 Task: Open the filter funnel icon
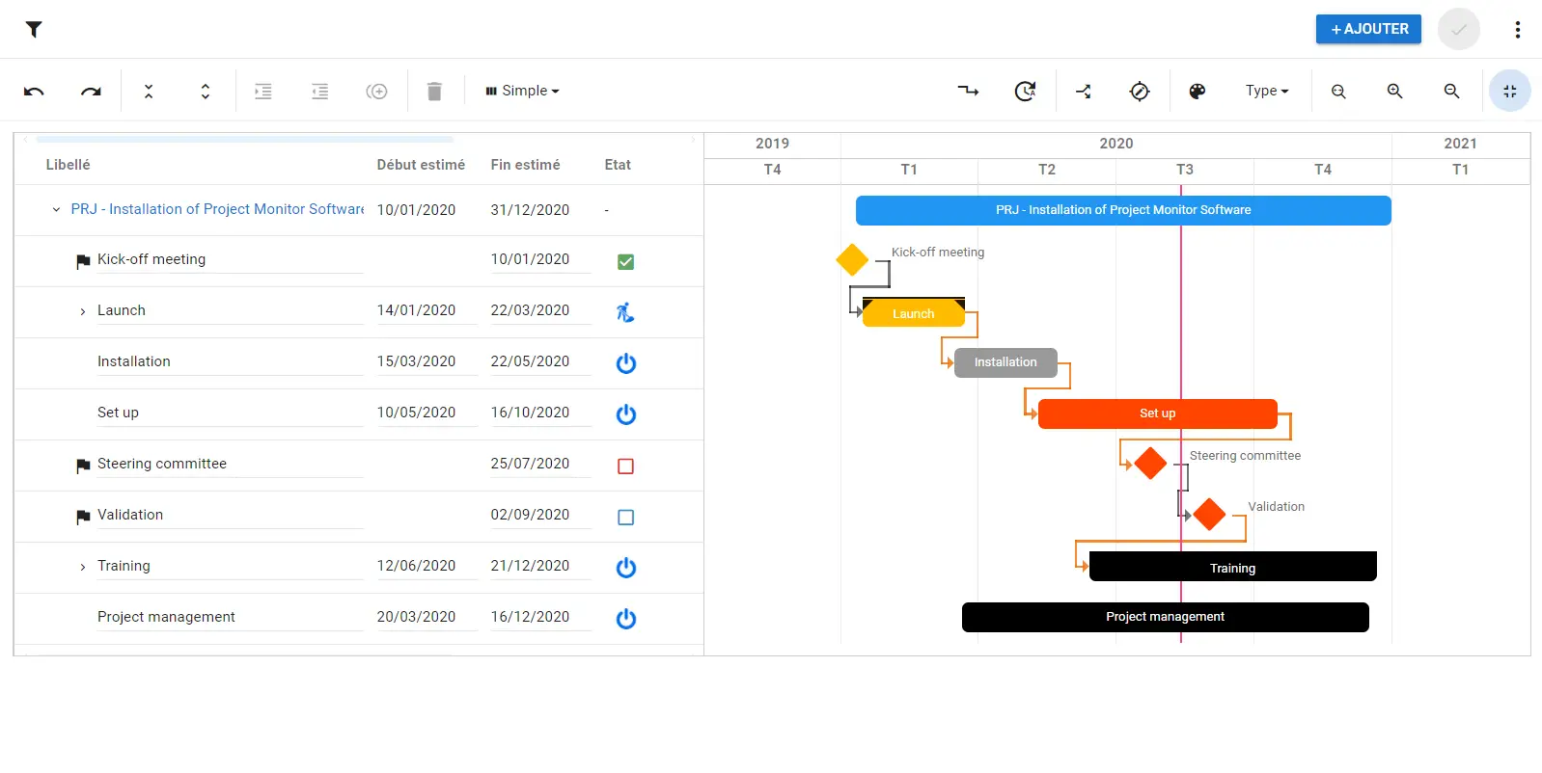point(34,29)
